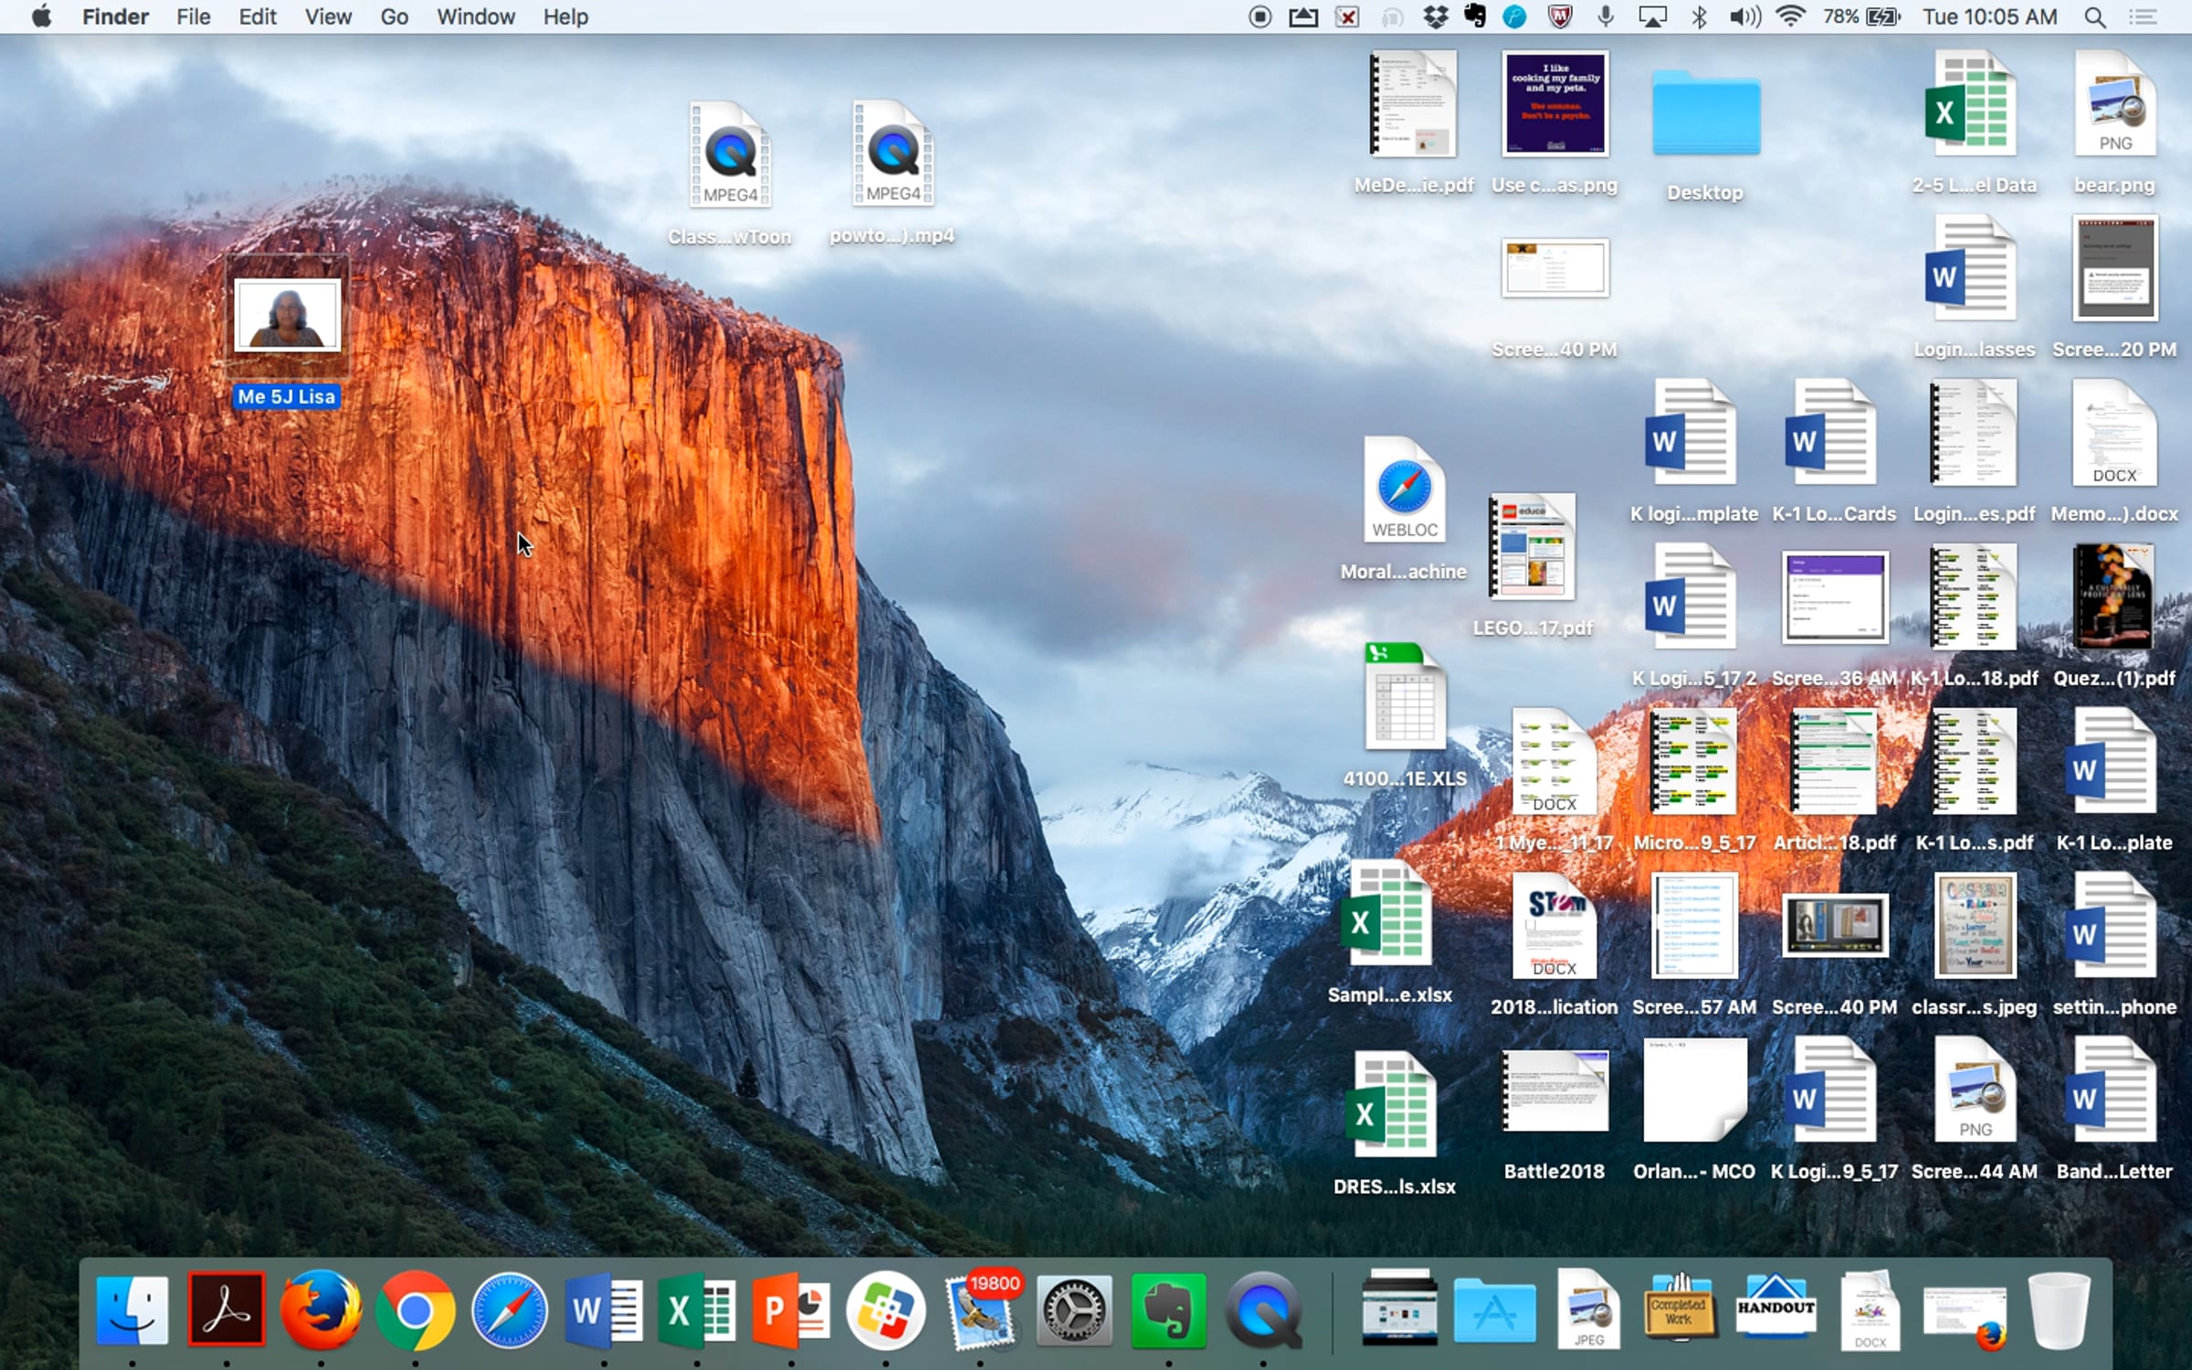
Task: Select the classr...s.jpeg image thumbnail
Action: pos(1975,925)
